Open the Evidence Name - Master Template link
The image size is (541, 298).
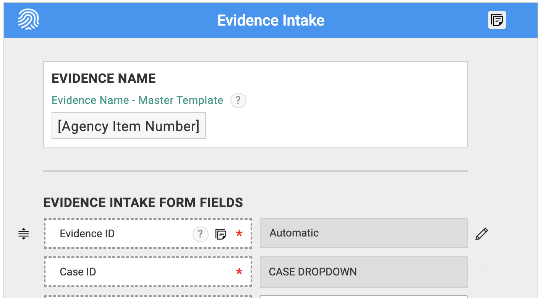(137, 100)
